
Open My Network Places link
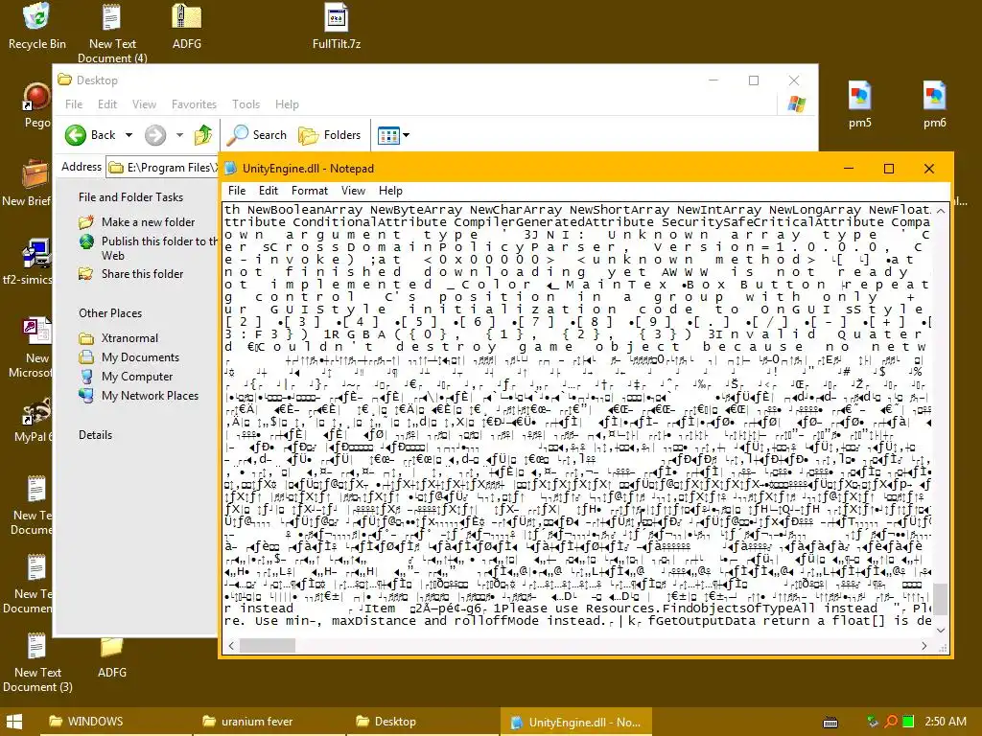point(138,396)
